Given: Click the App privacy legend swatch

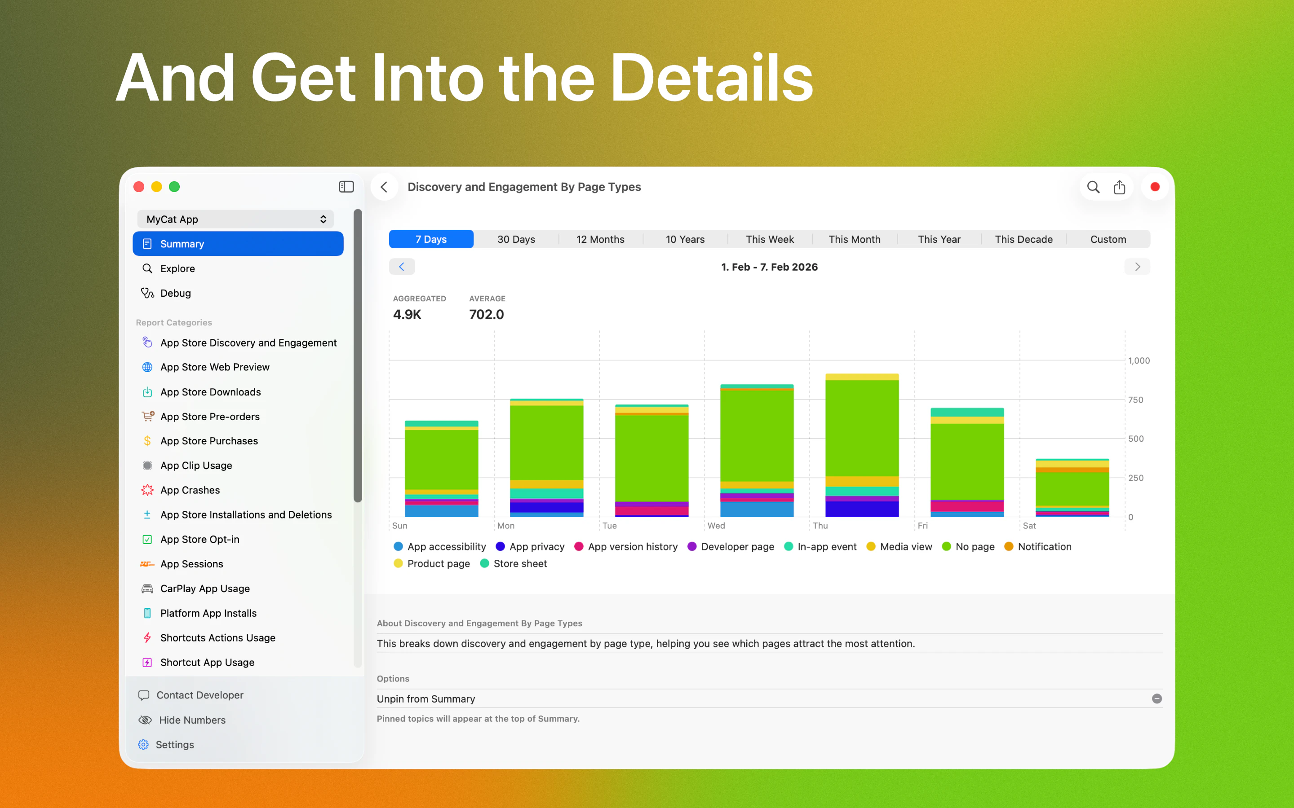Looking at the screenshot, I should point(500,546).
